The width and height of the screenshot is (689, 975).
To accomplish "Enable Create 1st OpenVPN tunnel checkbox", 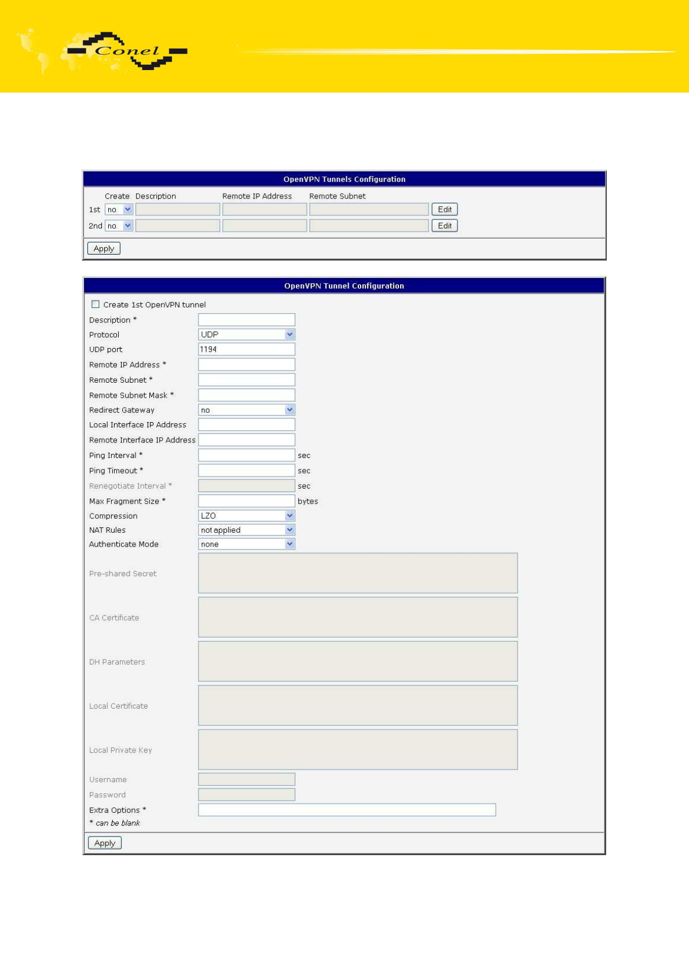I will click(96, 304).
